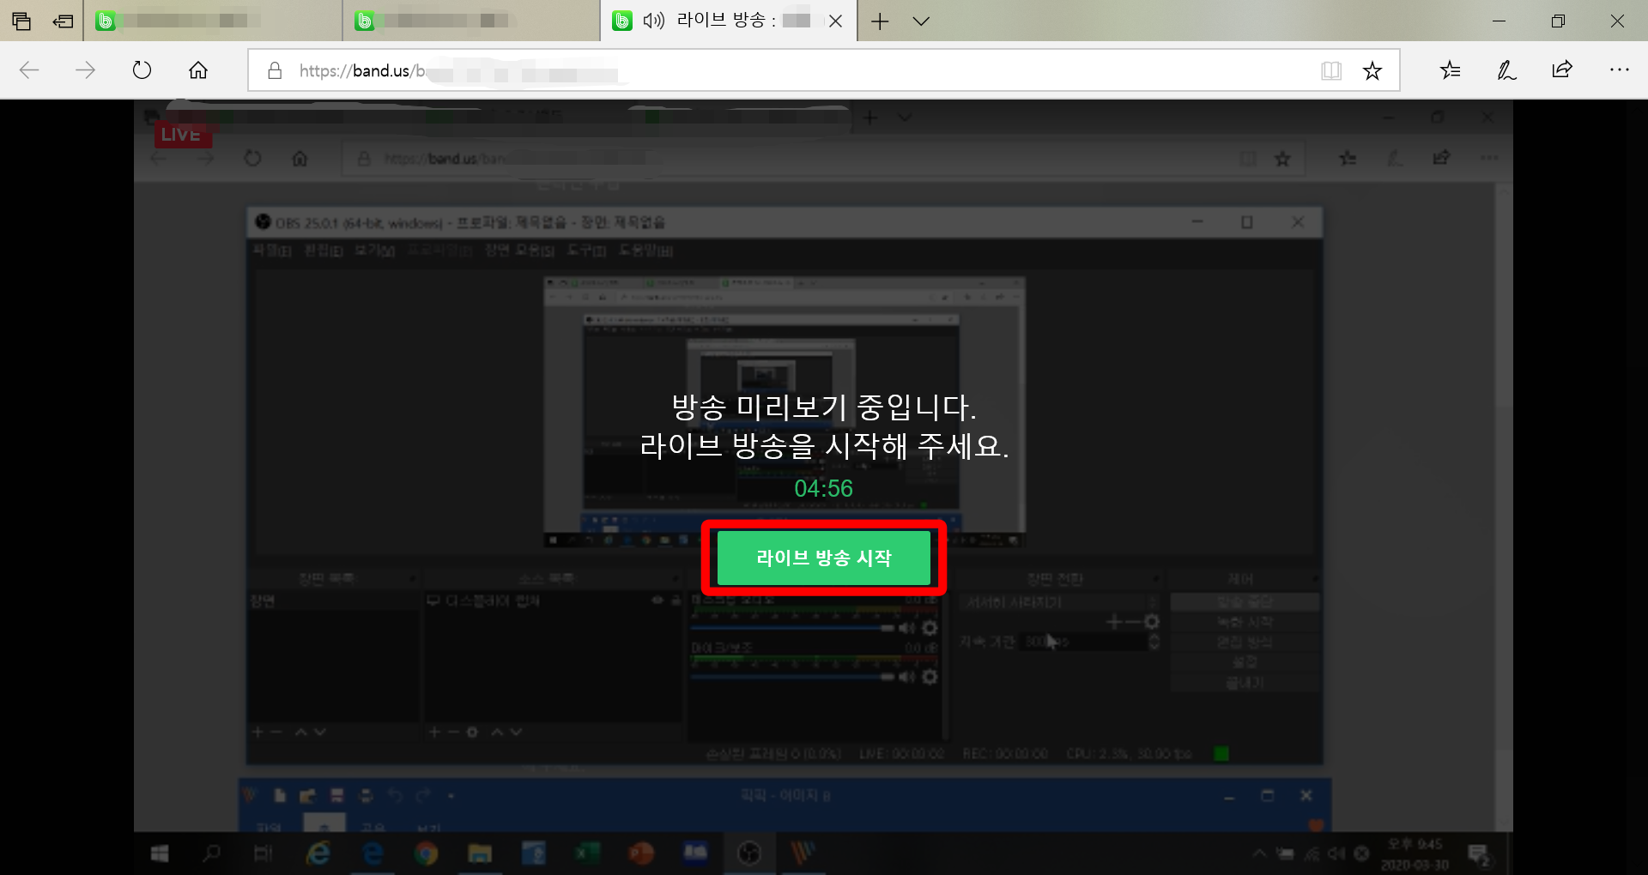The width and height of the screenshot is (1648, 875).
Task: Refresh the current page
Action: [142, 70]
